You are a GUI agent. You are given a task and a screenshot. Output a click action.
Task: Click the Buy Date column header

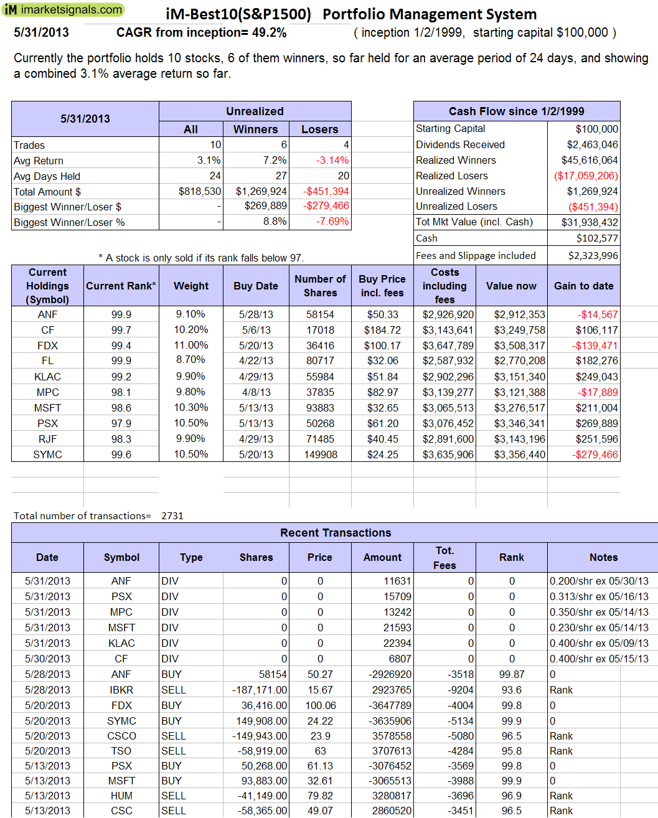(256, 286)
